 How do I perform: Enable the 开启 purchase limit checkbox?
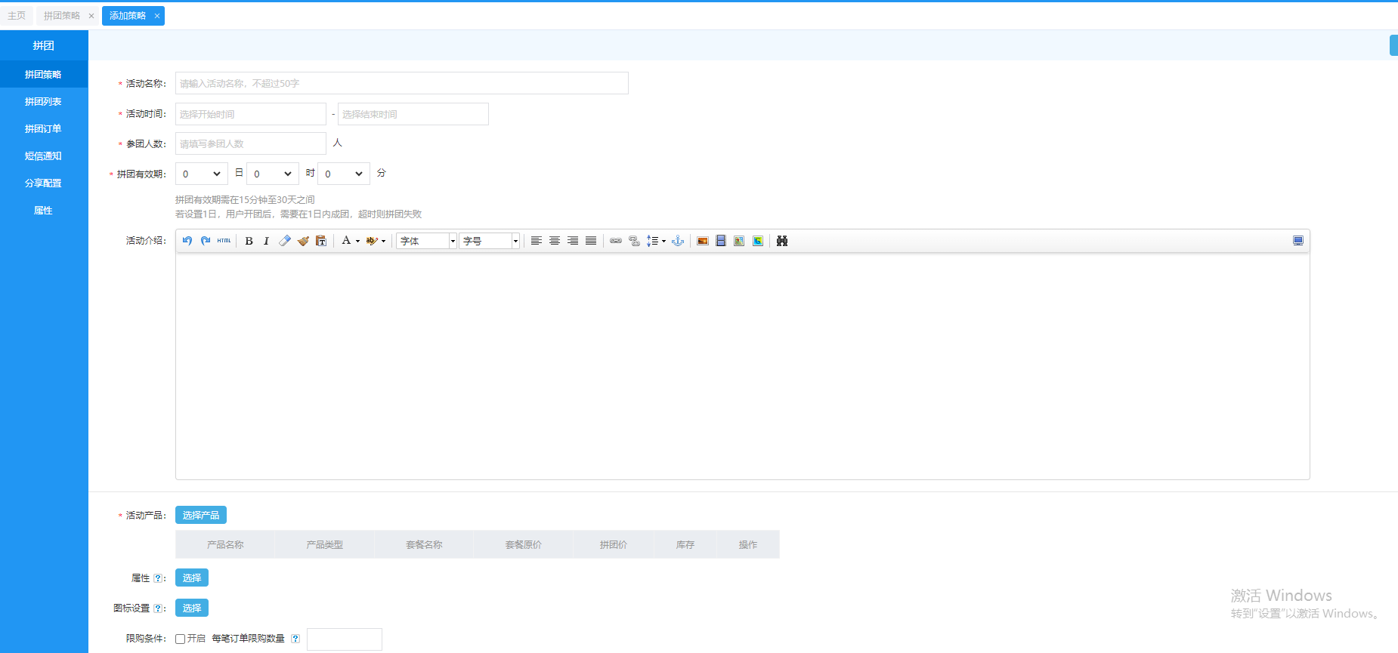coord(181,639)
